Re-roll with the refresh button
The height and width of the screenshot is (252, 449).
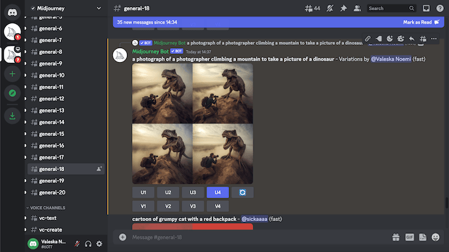[242, 192]
